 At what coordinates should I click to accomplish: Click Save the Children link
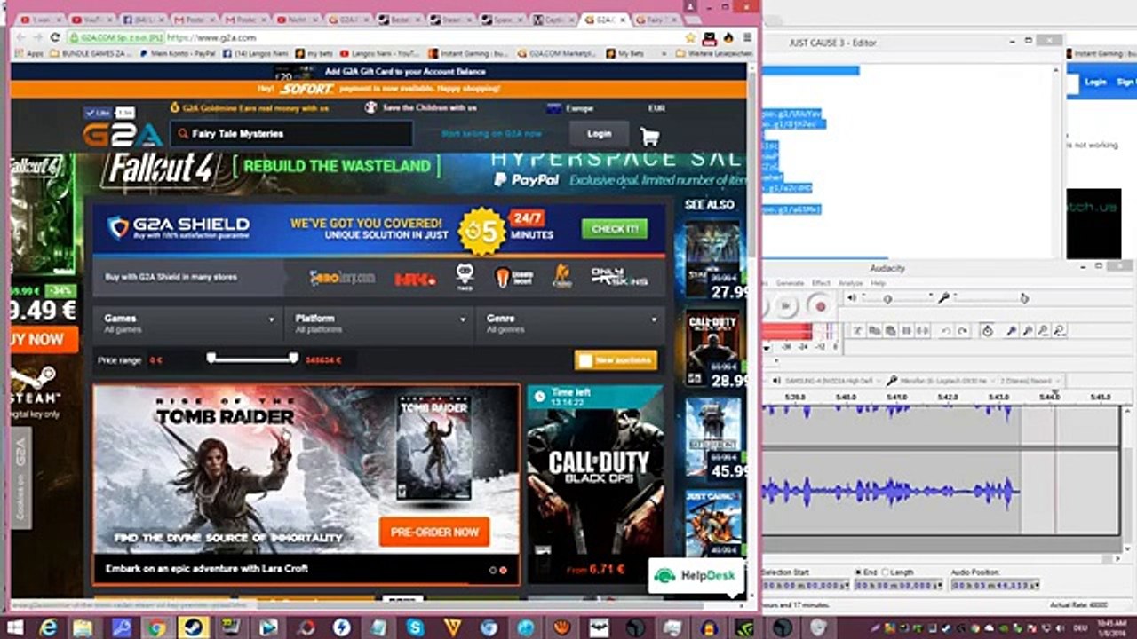420,108
